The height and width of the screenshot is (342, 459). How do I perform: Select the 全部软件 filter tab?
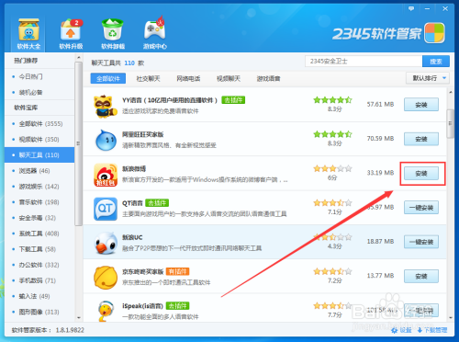pos(108,78)
